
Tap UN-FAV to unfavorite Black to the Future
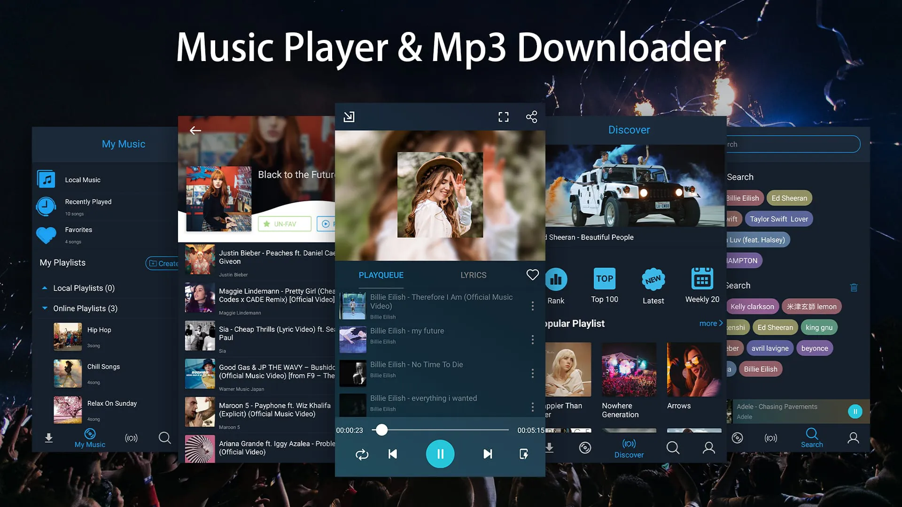pos(284,224)
